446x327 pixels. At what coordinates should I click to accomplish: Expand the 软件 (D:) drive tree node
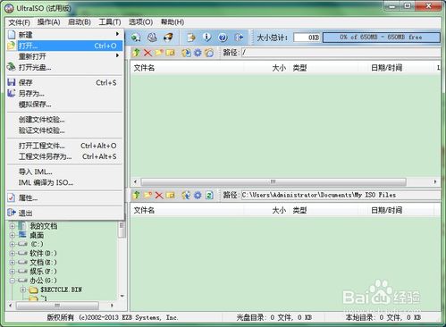pos(13,254)
